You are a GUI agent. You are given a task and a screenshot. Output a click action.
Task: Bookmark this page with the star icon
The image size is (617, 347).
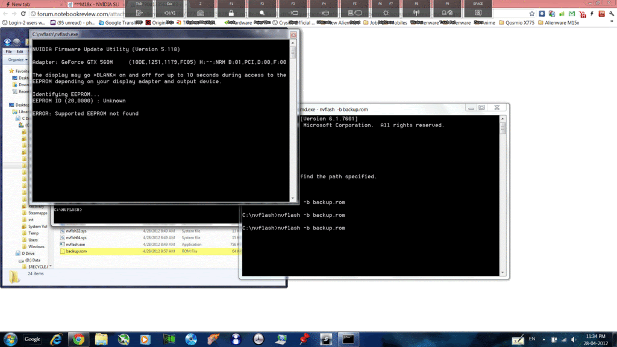tap(532, 13)
